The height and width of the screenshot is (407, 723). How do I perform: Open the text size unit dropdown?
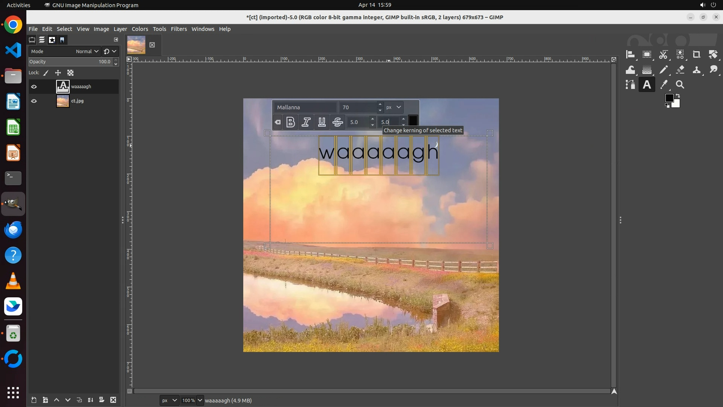tap(394, 107)
